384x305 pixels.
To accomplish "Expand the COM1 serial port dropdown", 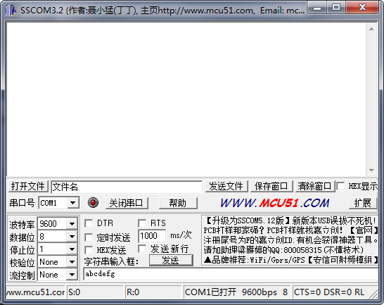I will point(72,203).
